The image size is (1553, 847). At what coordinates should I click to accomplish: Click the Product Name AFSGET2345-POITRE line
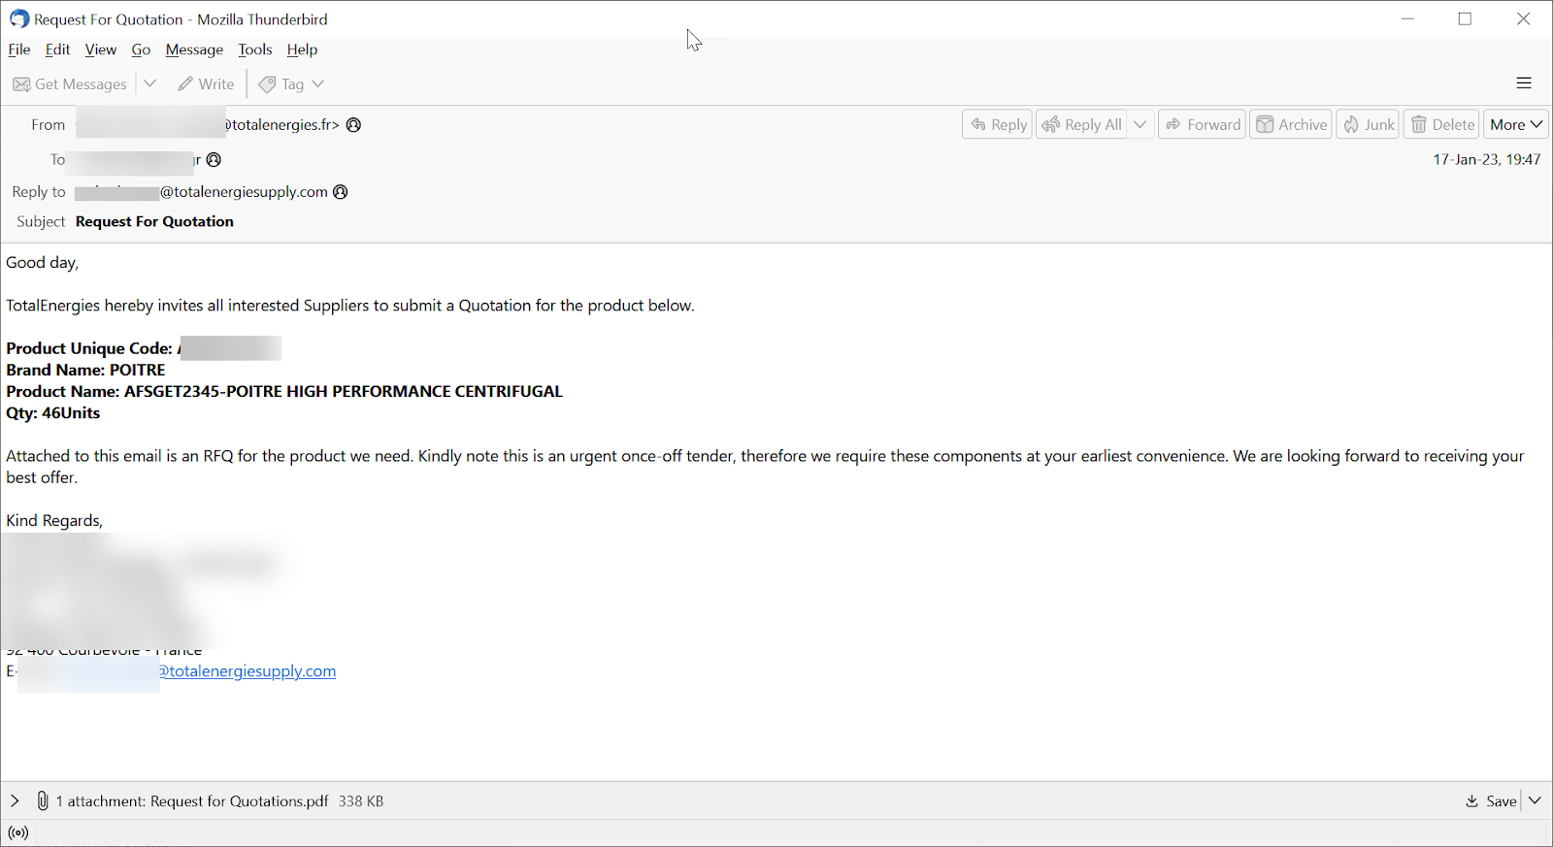pos(284,392)
